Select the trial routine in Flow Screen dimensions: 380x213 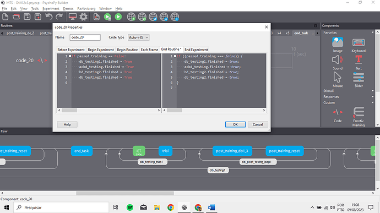166,151
